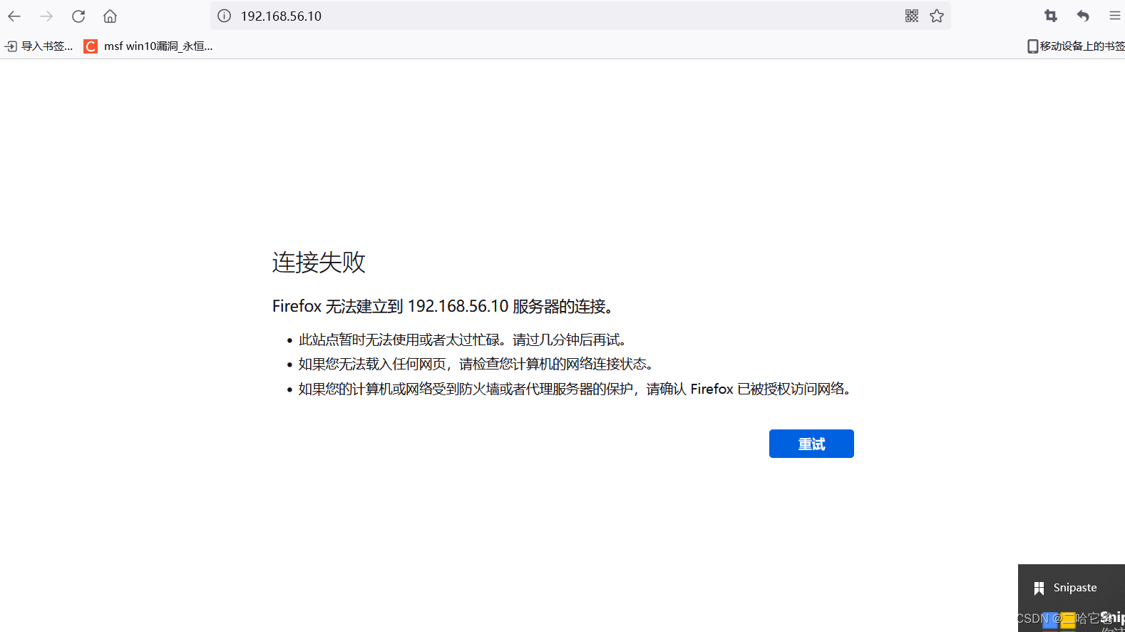Viewport: 1125px width, 632px height.
Task: Open the 导入书签 bookmark item
Action: click(x=39, y=46)
